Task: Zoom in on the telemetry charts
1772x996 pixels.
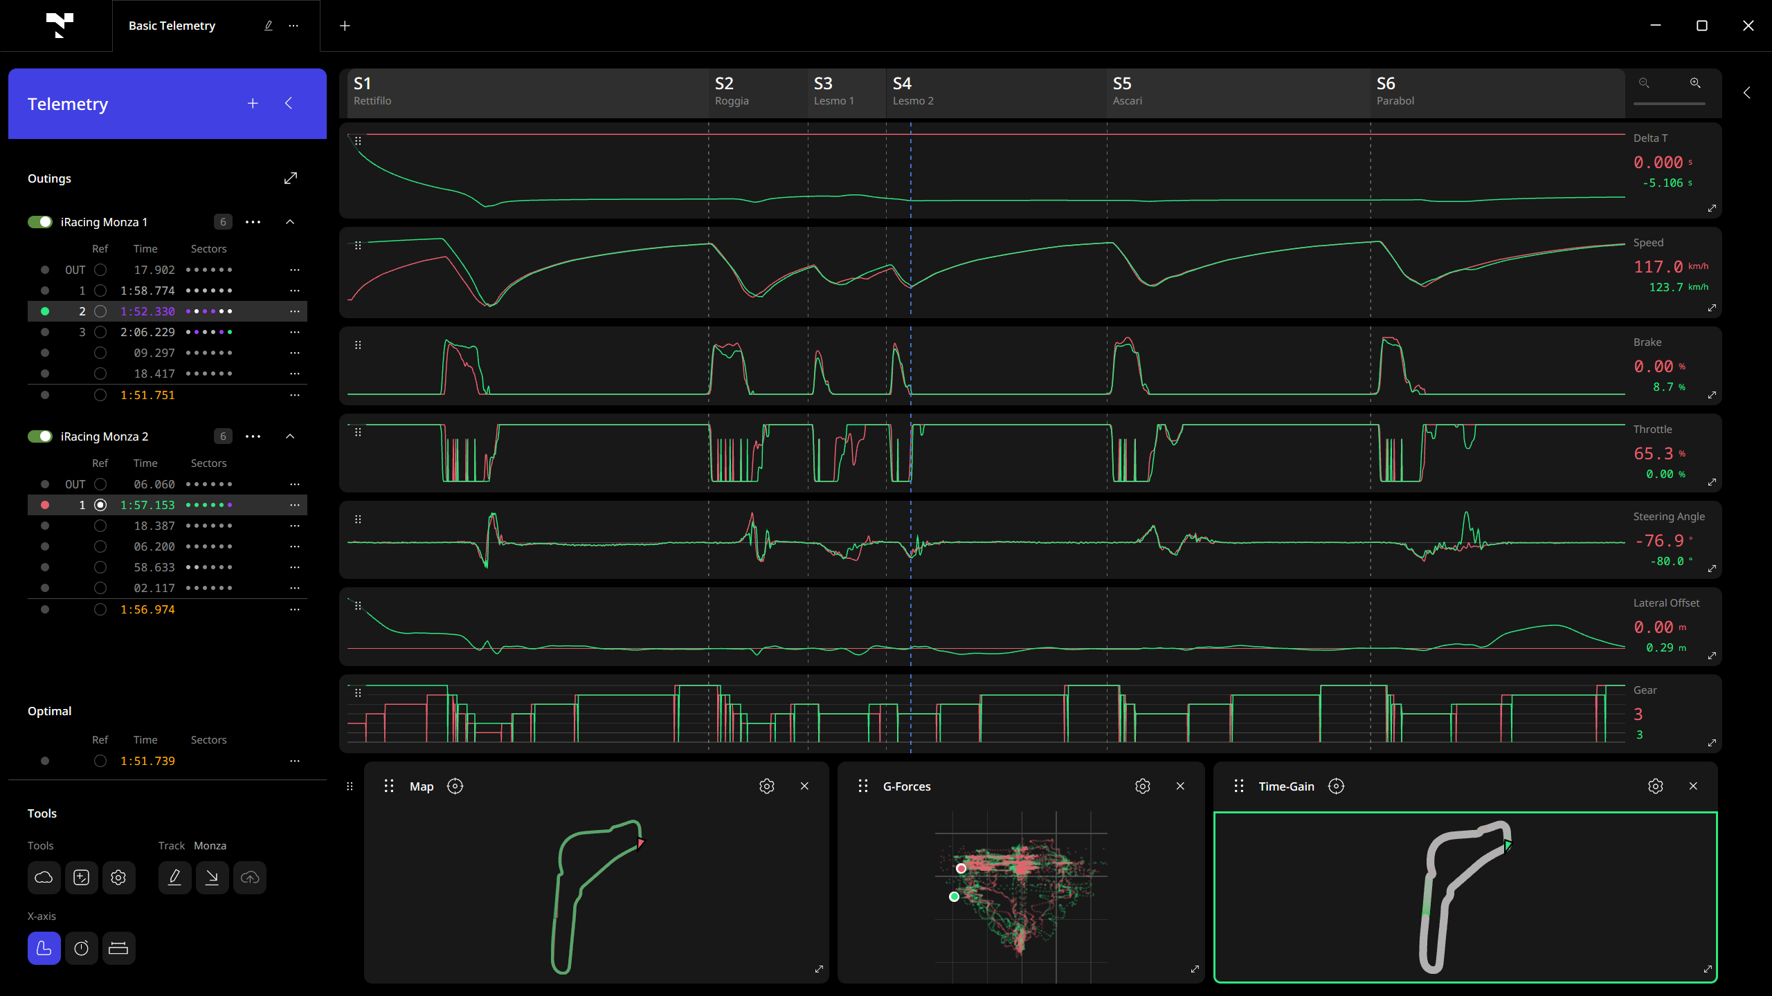Action: pyautogui.click(x=1695, y=83)
